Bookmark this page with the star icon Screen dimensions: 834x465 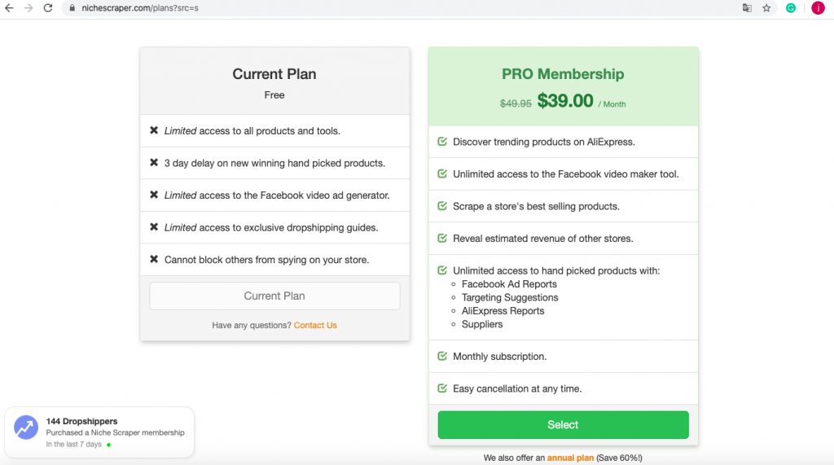[x=766, y=8]
